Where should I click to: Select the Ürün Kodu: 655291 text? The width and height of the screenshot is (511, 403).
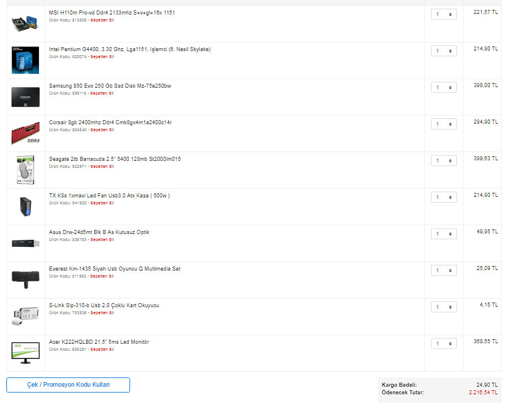point(68,349)
